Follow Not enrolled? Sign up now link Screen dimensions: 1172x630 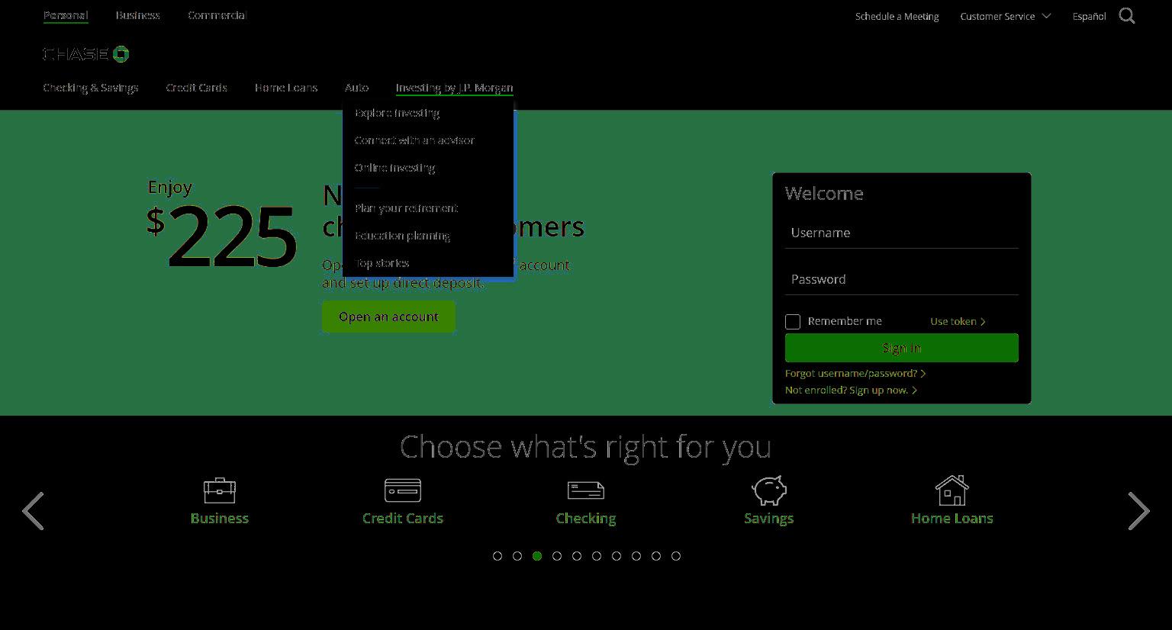click(x=851, y=390)
